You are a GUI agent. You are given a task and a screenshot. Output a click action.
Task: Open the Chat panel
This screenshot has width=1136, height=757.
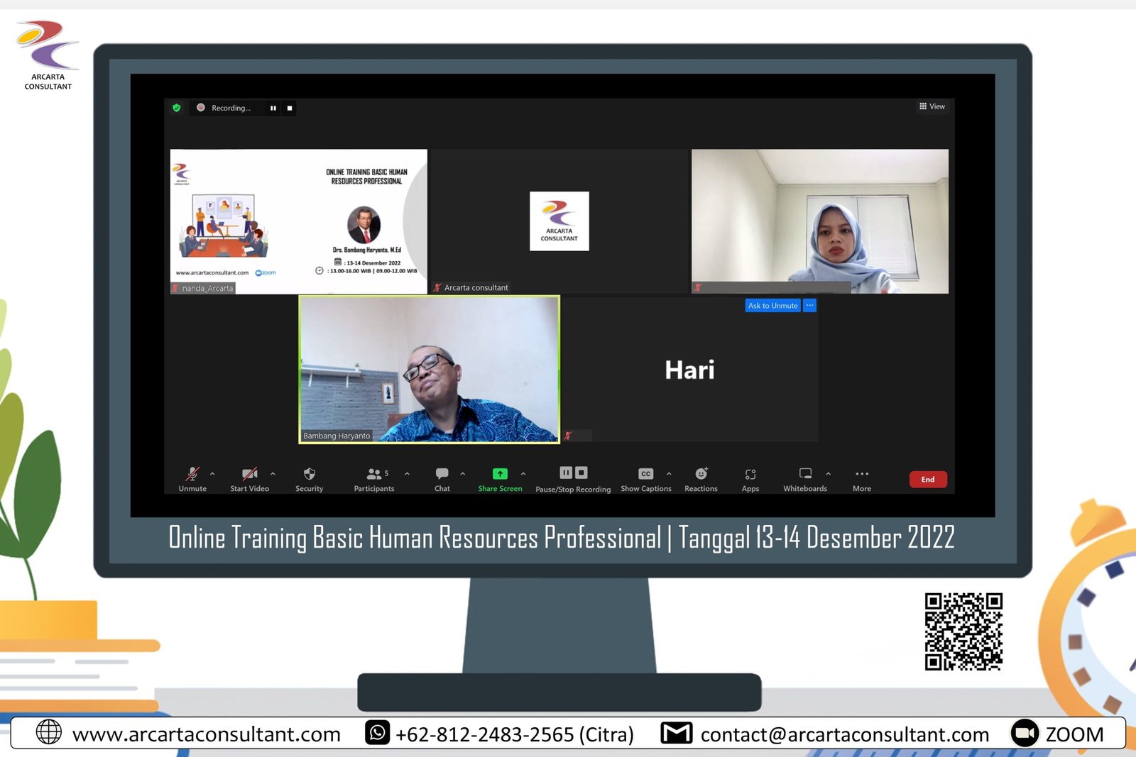coord(442,475)
